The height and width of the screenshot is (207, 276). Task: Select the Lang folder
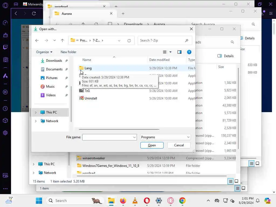click(x=88, y=68)
